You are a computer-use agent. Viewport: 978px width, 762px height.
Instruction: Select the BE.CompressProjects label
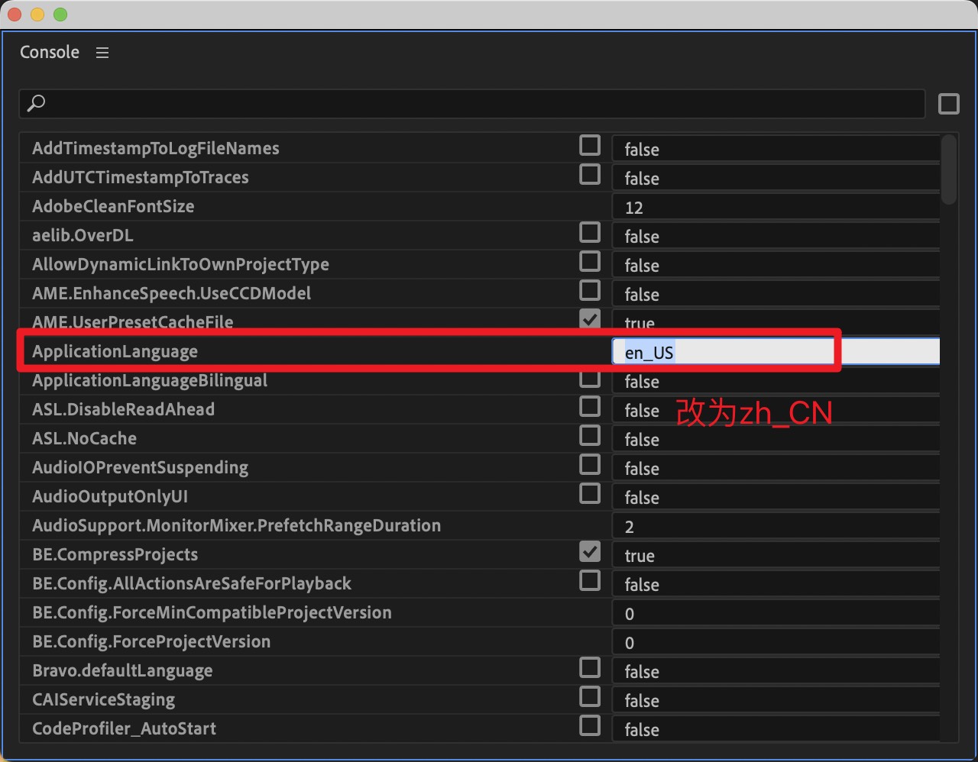[x=115, y=554]
